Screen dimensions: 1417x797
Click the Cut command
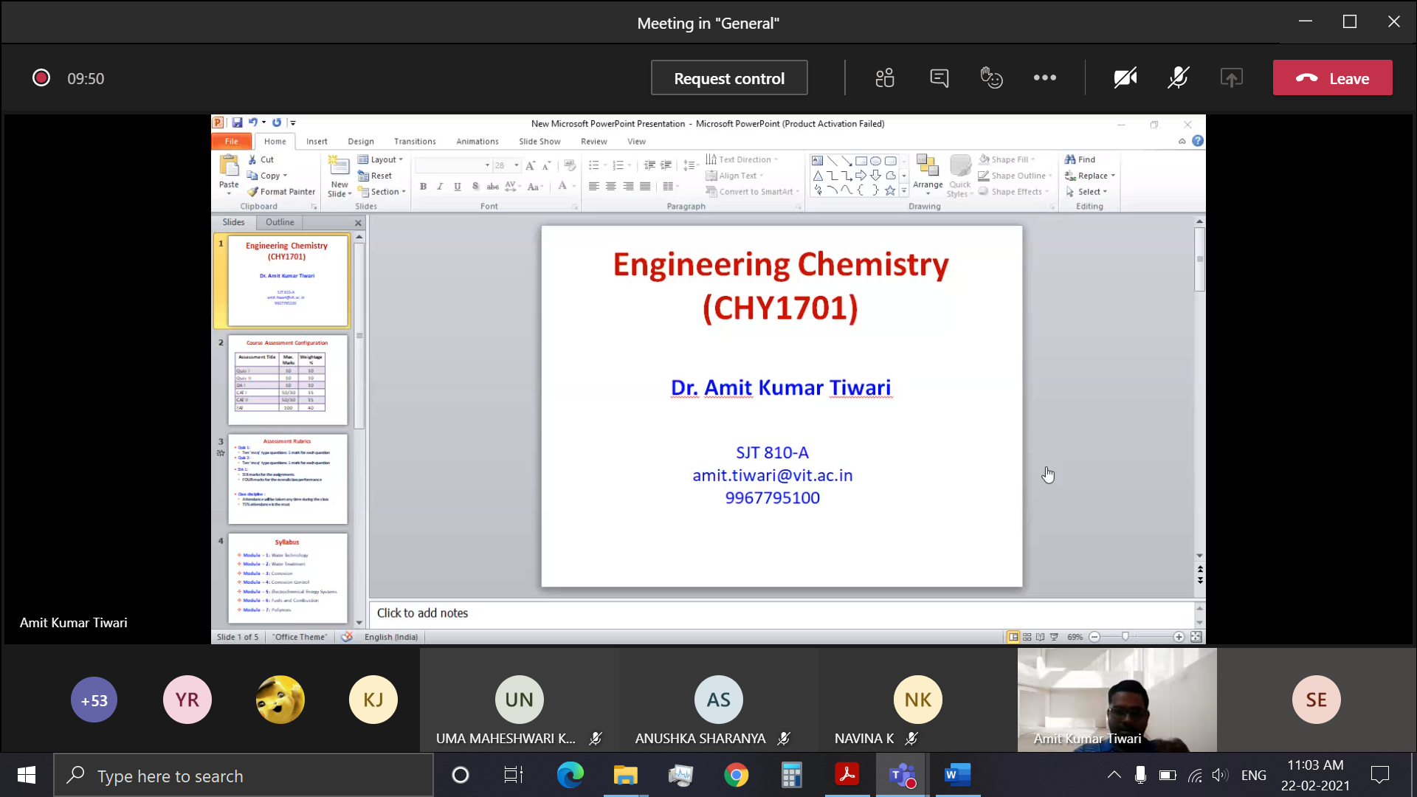pos(261,159)
